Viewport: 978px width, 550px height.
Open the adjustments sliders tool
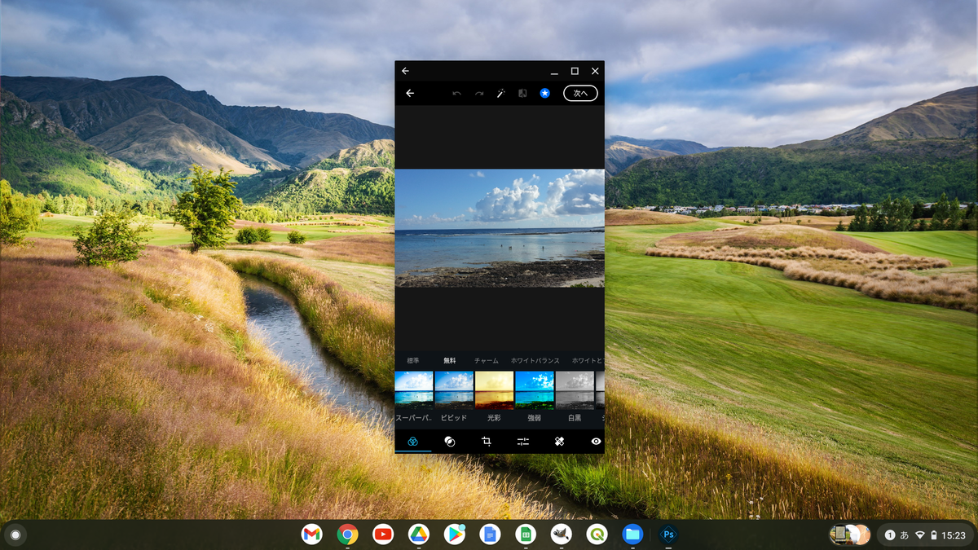[x=522, y=441]
